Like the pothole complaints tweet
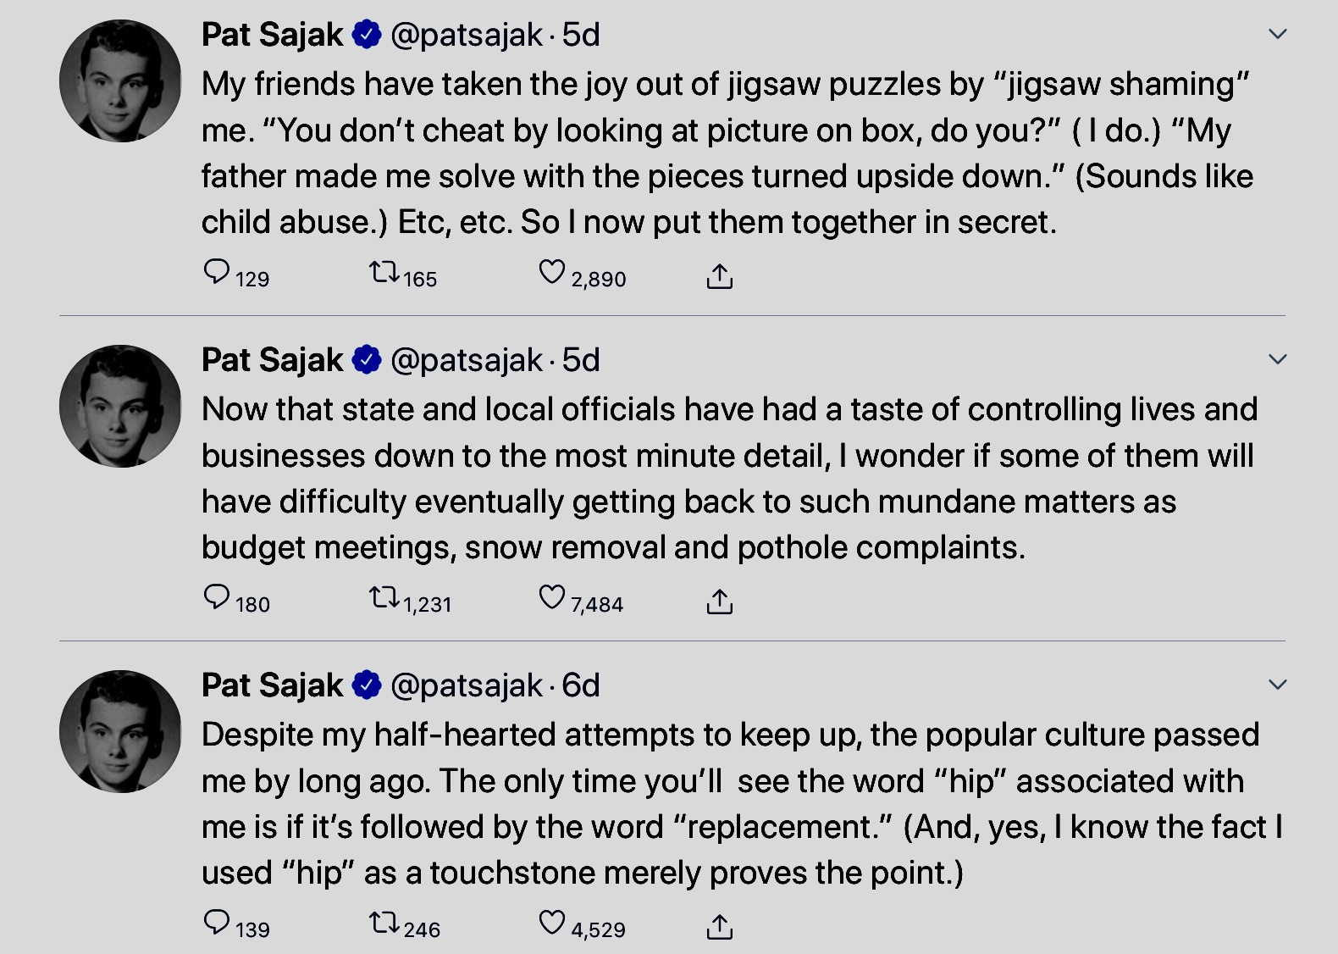Screen dimensions: 1338x954 (x=551, y=598)
